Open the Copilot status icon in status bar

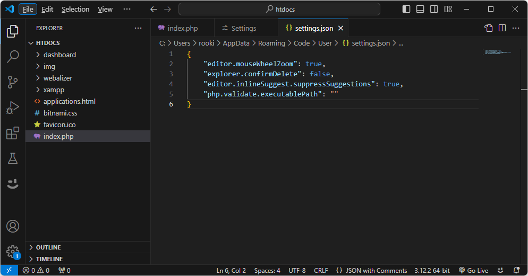coord(500,270)
